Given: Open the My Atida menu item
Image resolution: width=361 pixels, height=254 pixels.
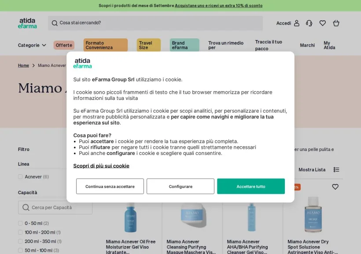Looking at the screenshot, I should (x=329, y=45).
